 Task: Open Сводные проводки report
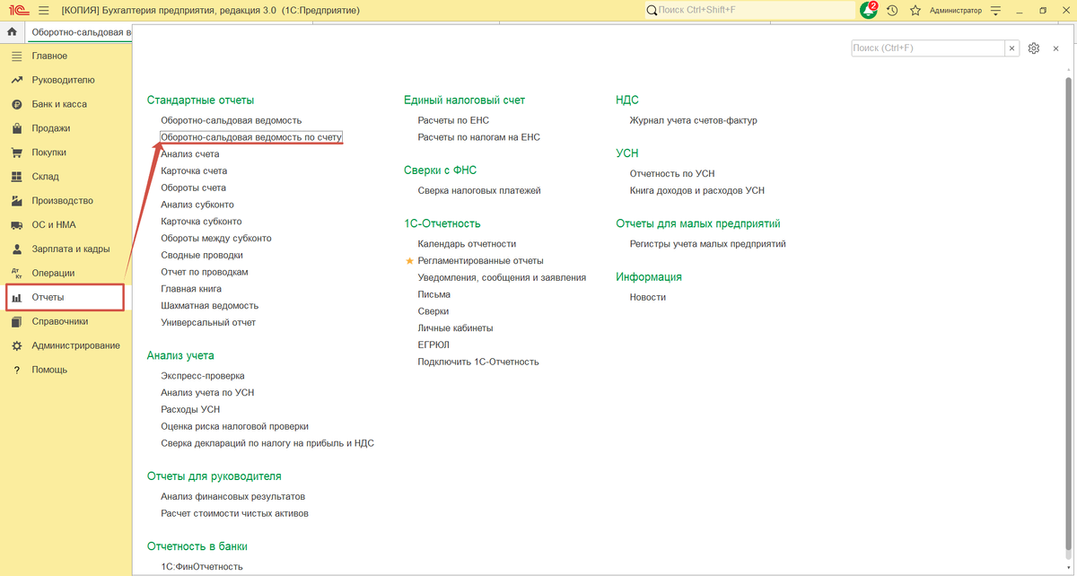(202, 256)
